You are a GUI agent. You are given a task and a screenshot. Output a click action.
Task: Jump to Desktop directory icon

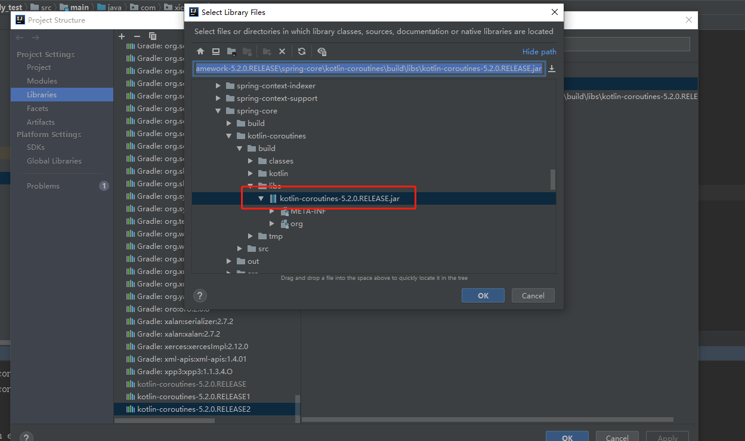tap(216, 52)
